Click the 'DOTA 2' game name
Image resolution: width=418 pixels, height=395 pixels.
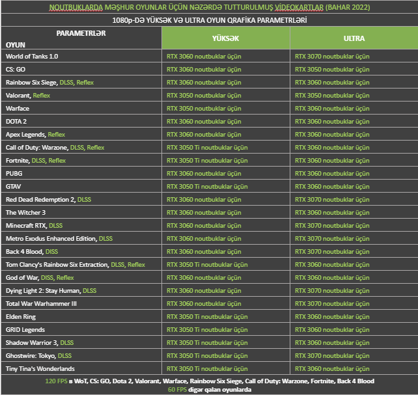(16, 122)
